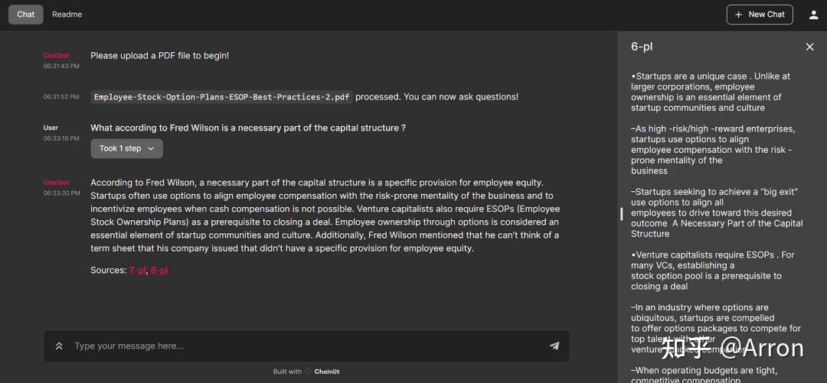Click the 6-pl side panel title
The image size is (827, 383).
[x=642, y=47]
